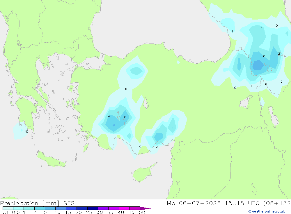291x214 pixels.
Task: Pick the 10–15 mm blue legend swatch
Action: pyautogui.click(x=61, y=208)
